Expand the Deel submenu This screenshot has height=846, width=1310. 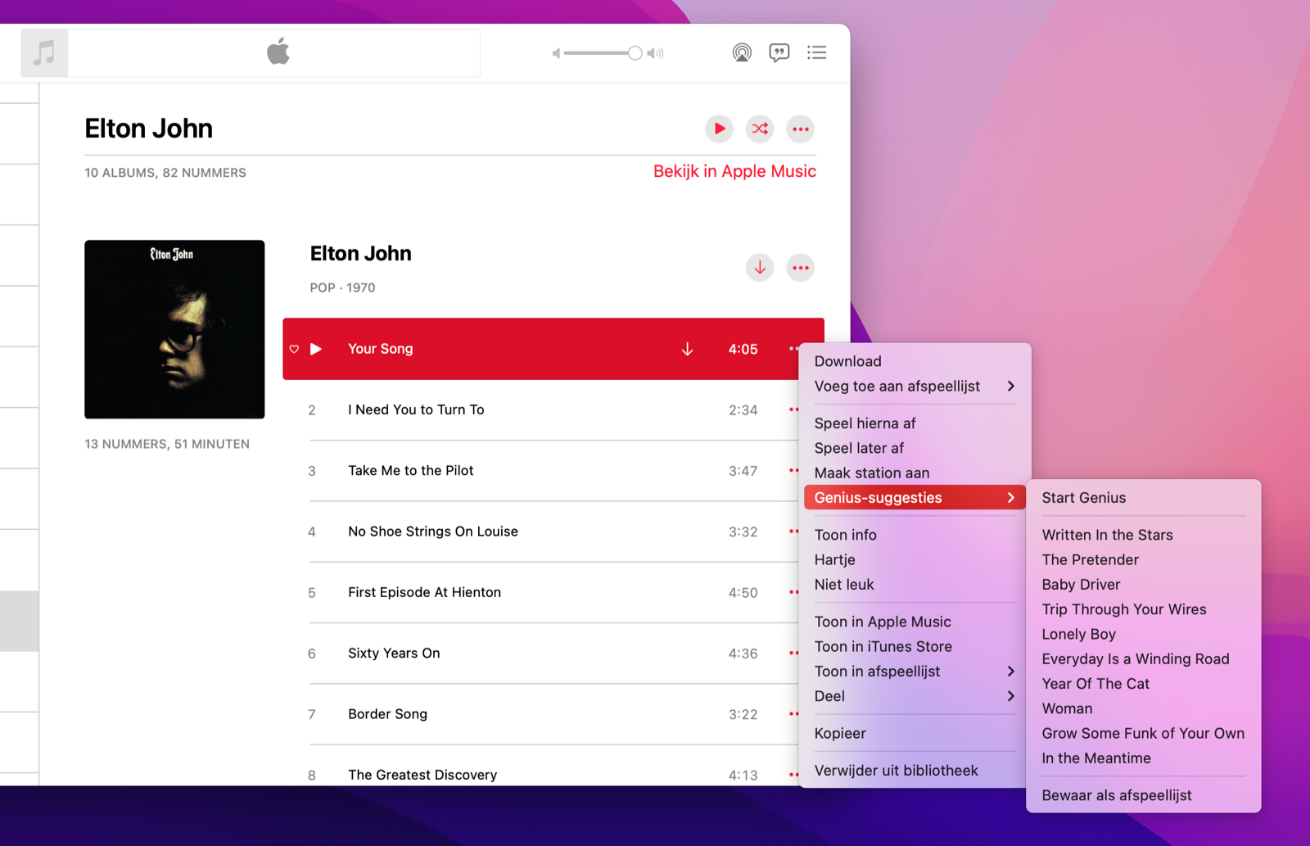(x=915, y=695)
